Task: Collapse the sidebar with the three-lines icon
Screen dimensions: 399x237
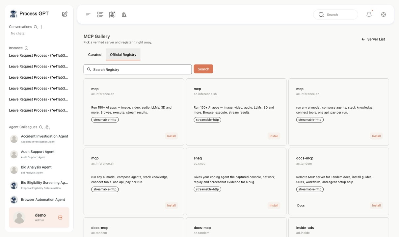Action: [88, 14]
